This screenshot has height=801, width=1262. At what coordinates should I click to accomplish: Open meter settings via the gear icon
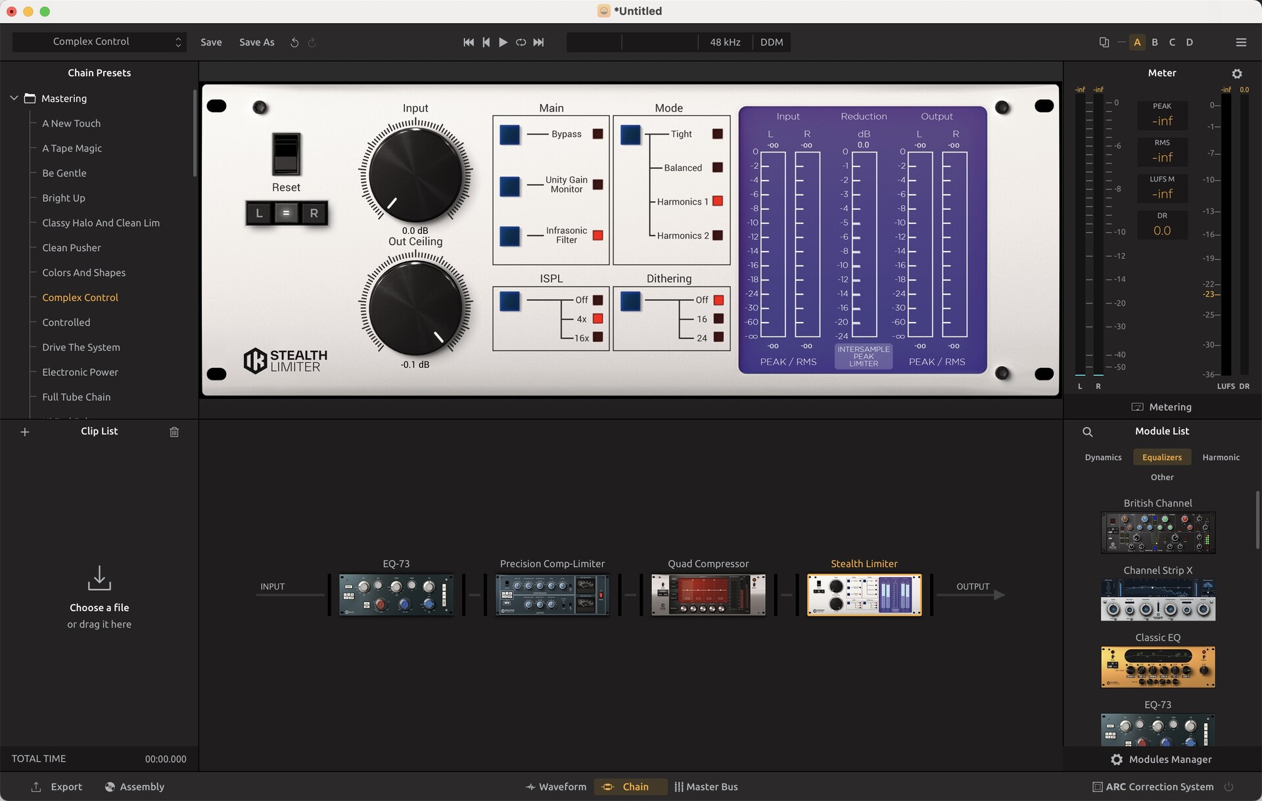tap(1237, 73)
